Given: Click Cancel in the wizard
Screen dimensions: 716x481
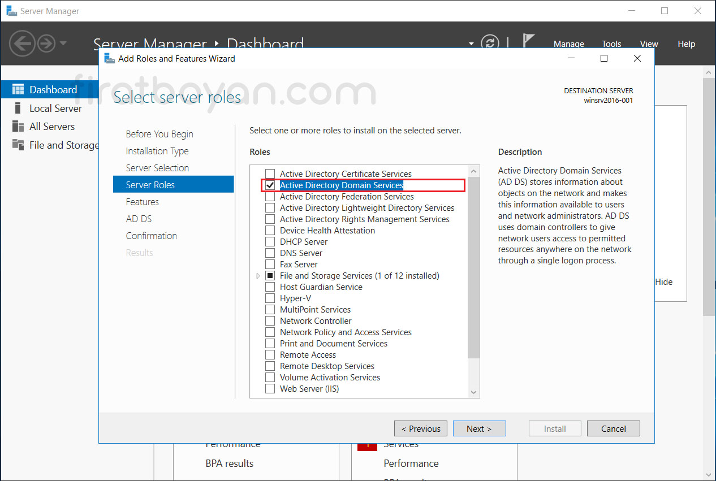Looking at the screenshot, I should pyautogui.click(x=614, y=428).
